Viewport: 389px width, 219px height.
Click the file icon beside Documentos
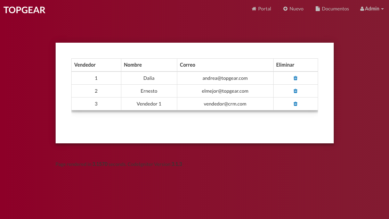tap(317, 9)
